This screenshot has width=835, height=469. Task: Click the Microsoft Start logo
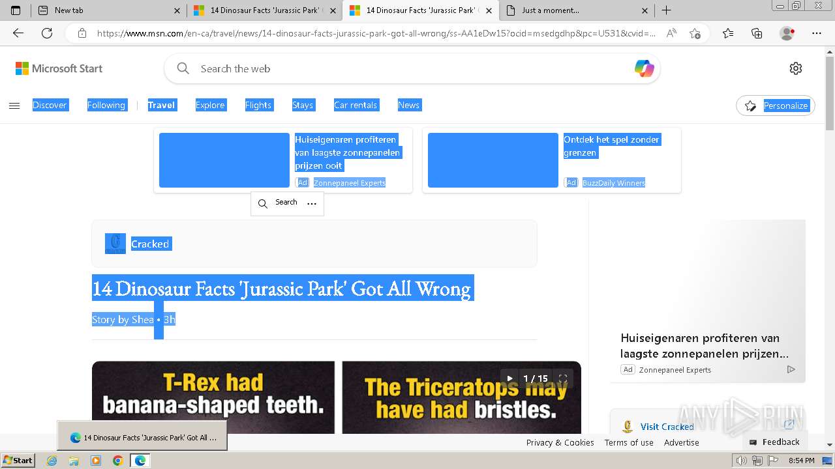(59, 68)
